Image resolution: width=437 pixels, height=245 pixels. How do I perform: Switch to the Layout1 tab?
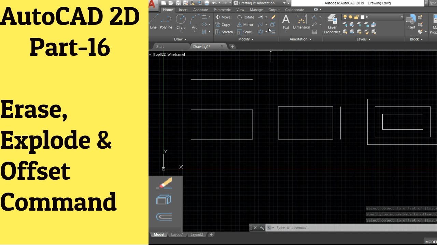pyautogui.click(x=178, y=234)
